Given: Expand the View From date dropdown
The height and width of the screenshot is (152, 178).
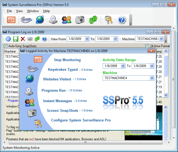Looking at the screenshot, I should pos(87,39).
